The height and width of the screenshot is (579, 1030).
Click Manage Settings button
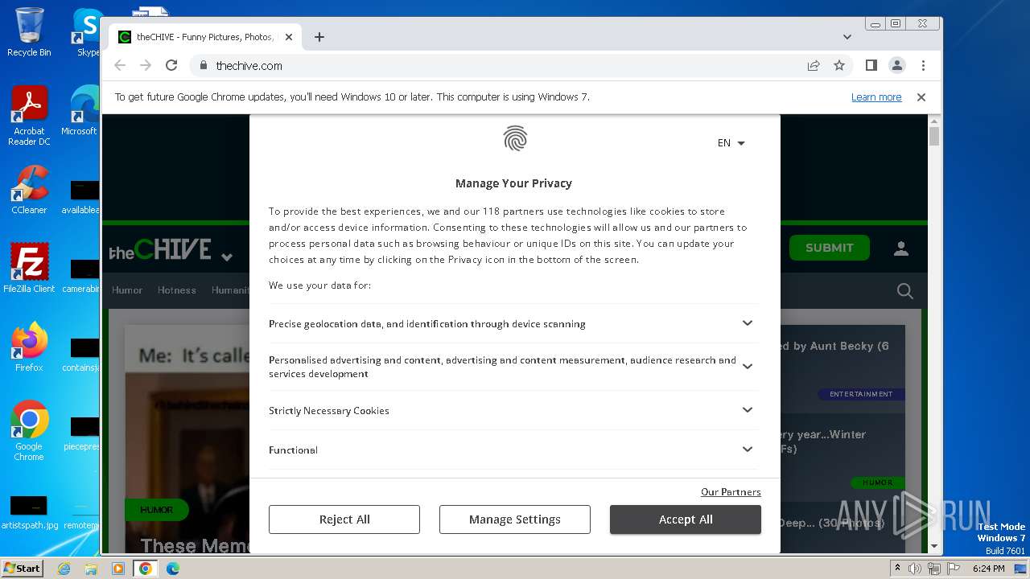click(515, 519)
